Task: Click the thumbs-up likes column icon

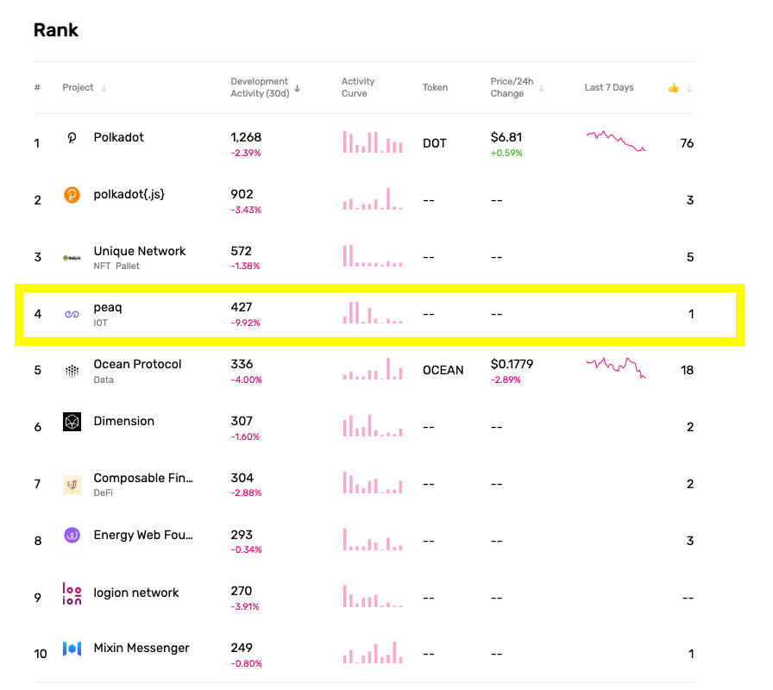Action: (x=674, y=88)
